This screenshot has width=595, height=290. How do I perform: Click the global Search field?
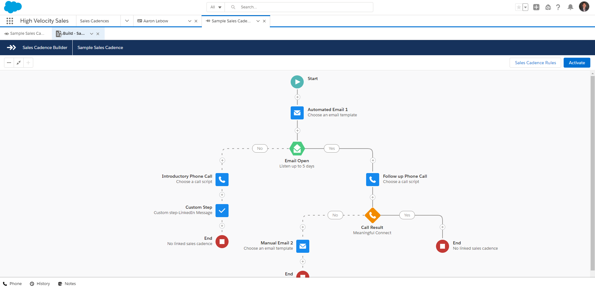click(x=299, y=7)
